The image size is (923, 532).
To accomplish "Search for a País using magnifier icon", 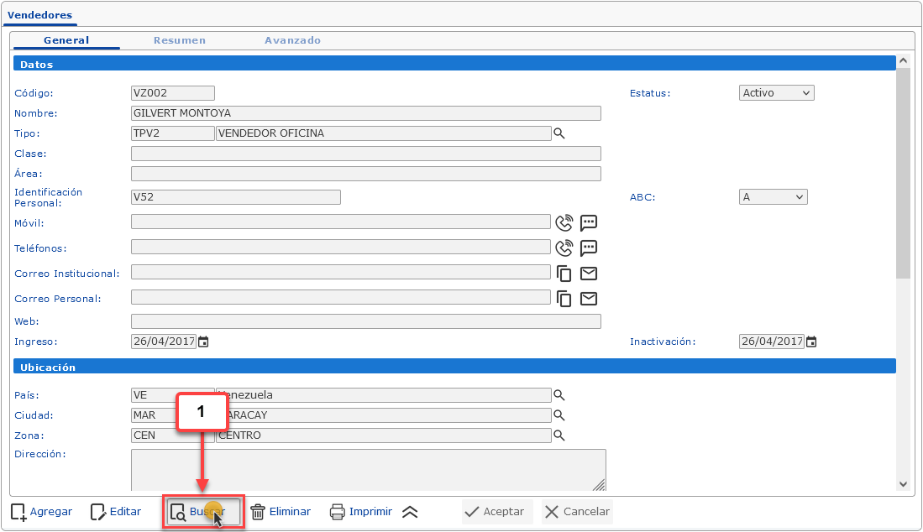I will point(559,395).
